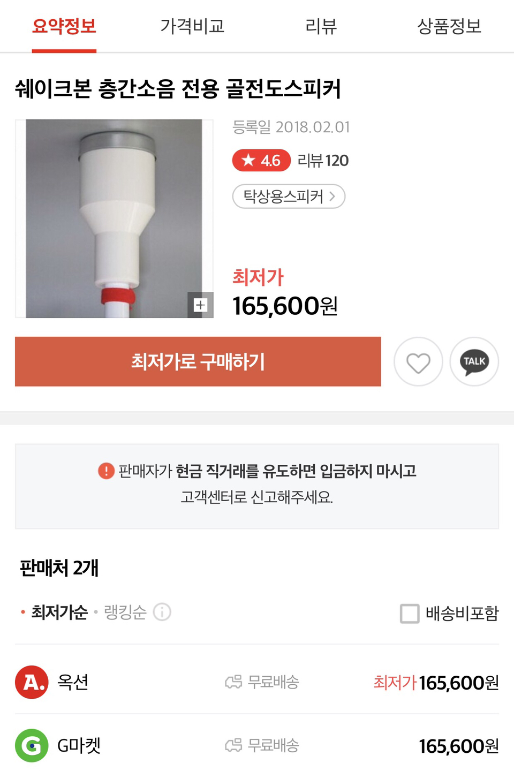Select the 요약정보 tab
Viewport: 514px width, 771px height.
point(64,26)
